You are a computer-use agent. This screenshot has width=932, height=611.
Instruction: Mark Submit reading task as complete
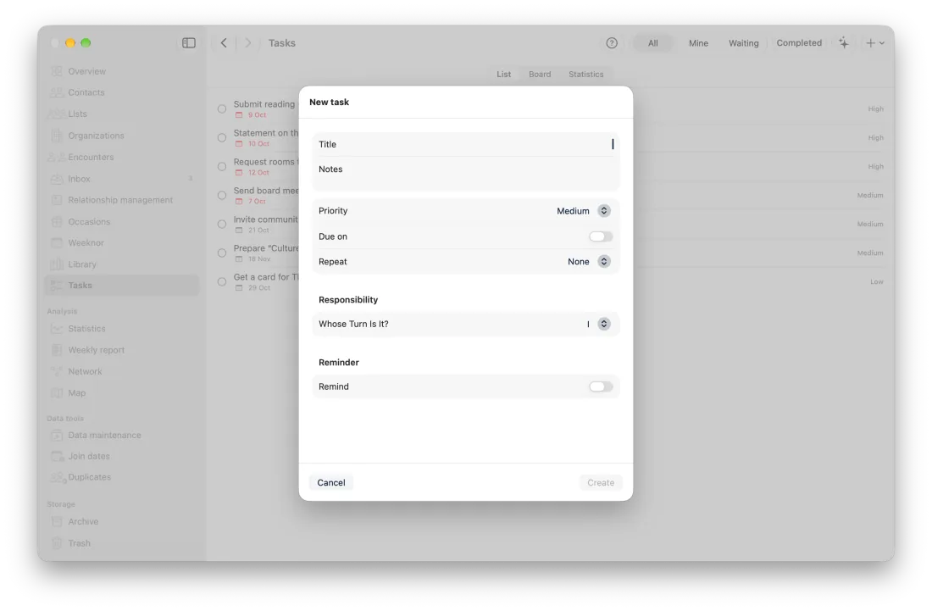[222, 108]
